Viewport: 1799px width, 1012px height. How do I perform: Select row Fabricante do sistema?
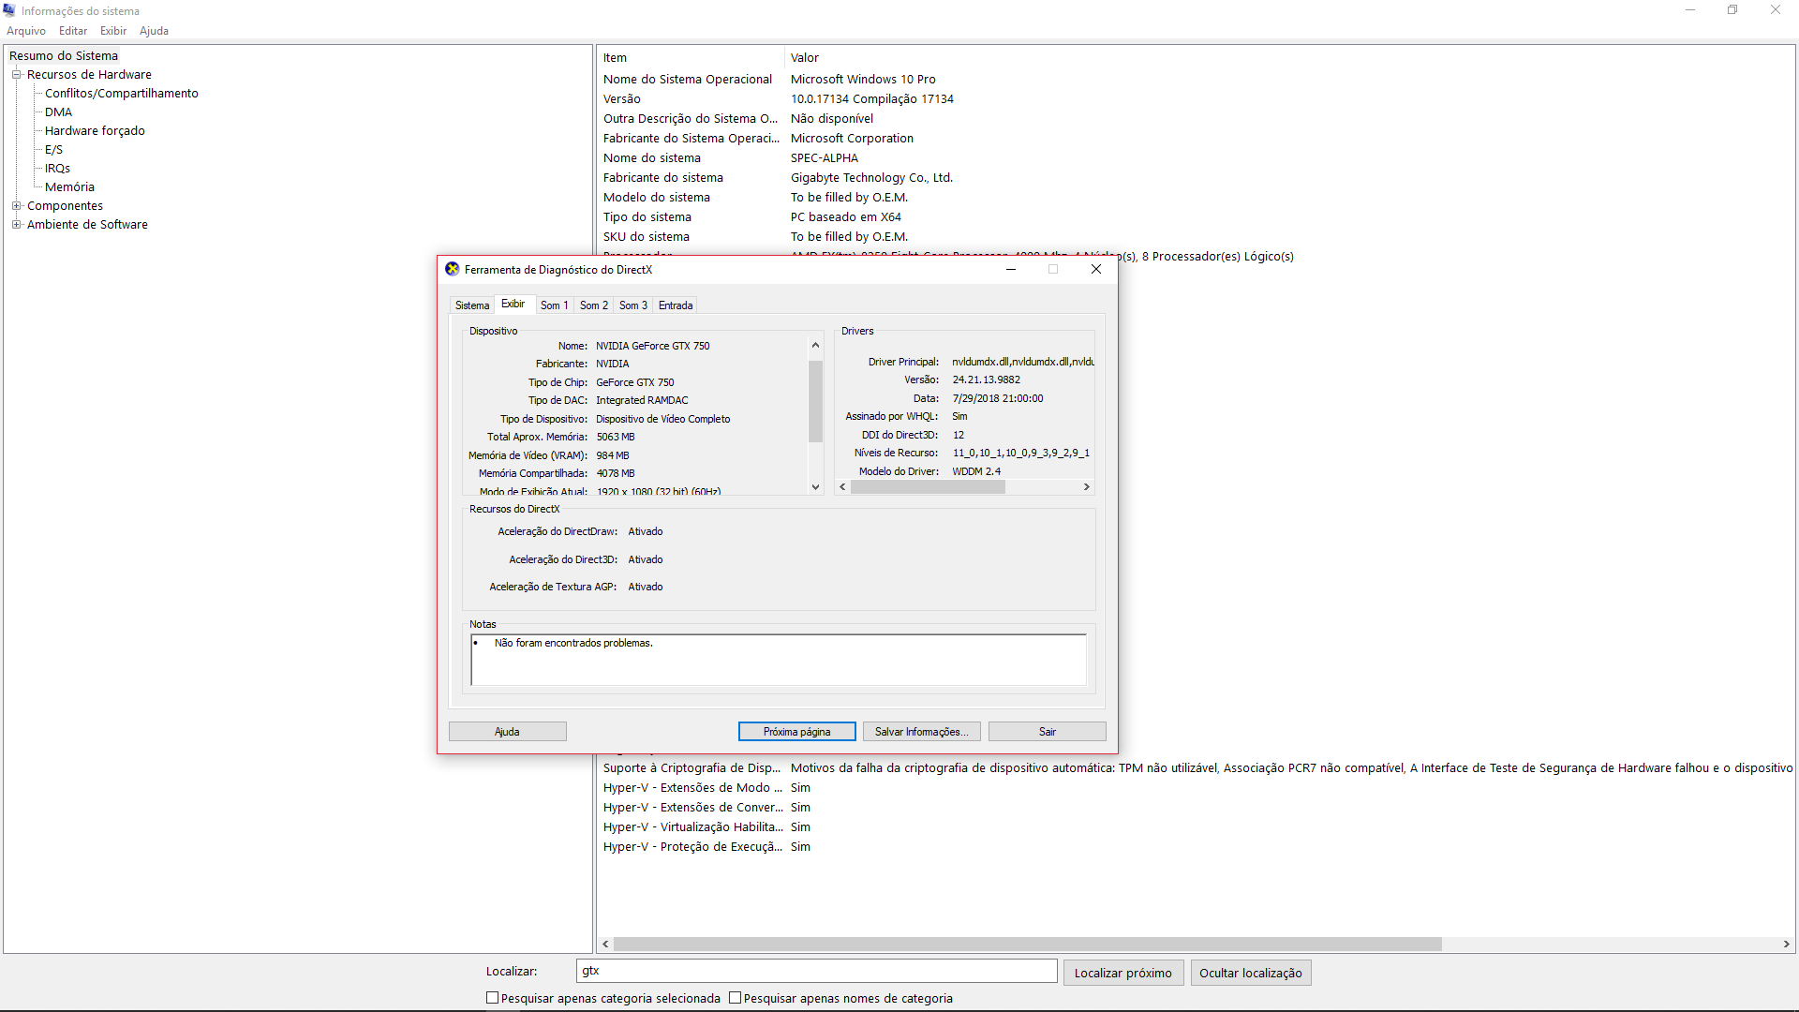coord(1196,177)
